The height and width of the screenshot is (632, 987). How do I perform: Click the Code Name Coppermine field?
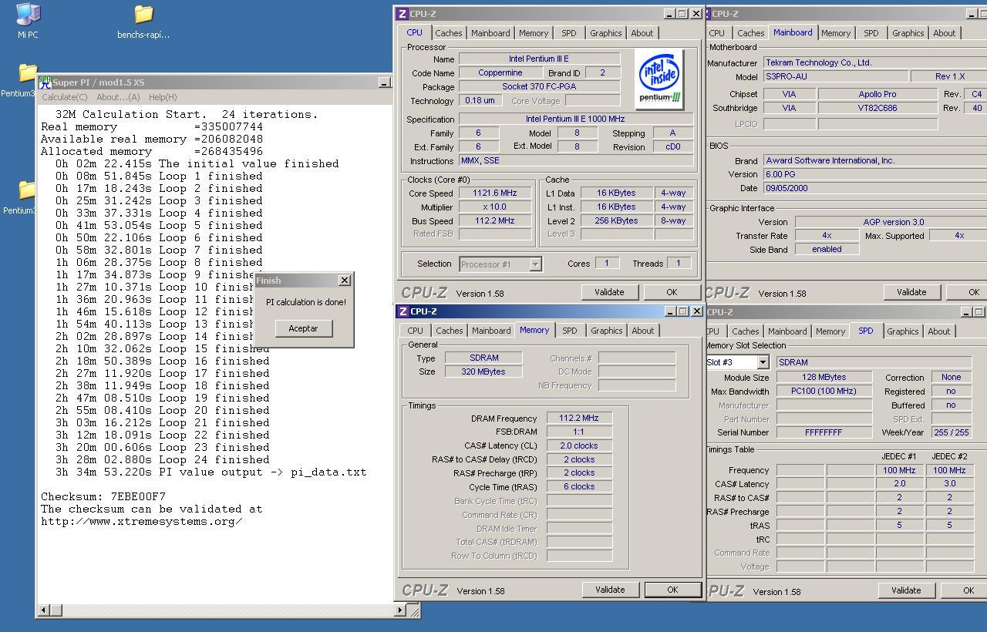[500, 73]
